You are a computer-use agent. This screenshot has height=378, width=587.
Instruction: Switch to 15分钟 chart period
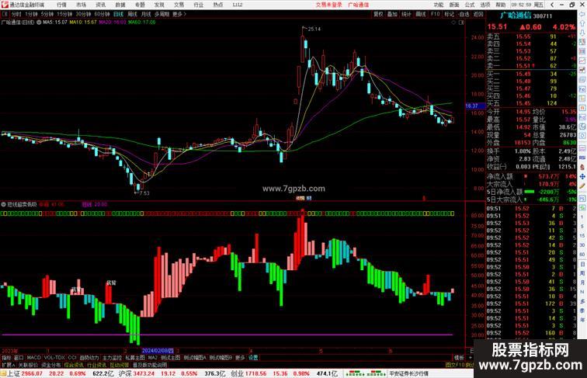click(x=64, y=14)
